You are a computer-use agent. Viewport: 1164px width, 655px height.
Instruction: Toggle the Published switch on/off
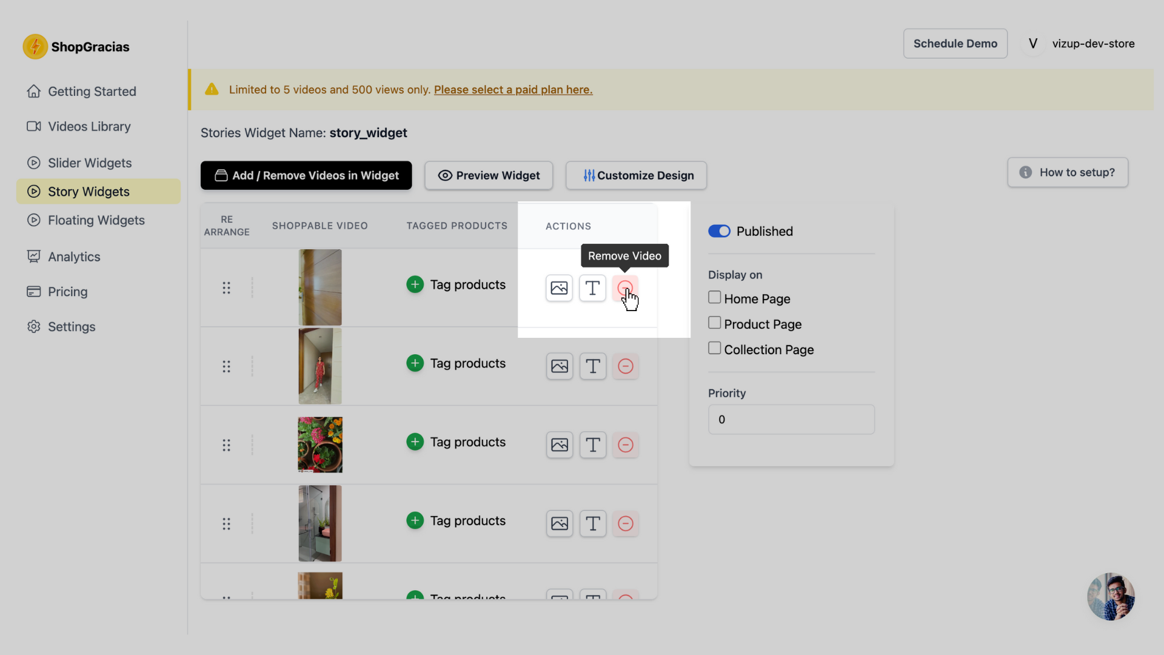tap(718, 230)
